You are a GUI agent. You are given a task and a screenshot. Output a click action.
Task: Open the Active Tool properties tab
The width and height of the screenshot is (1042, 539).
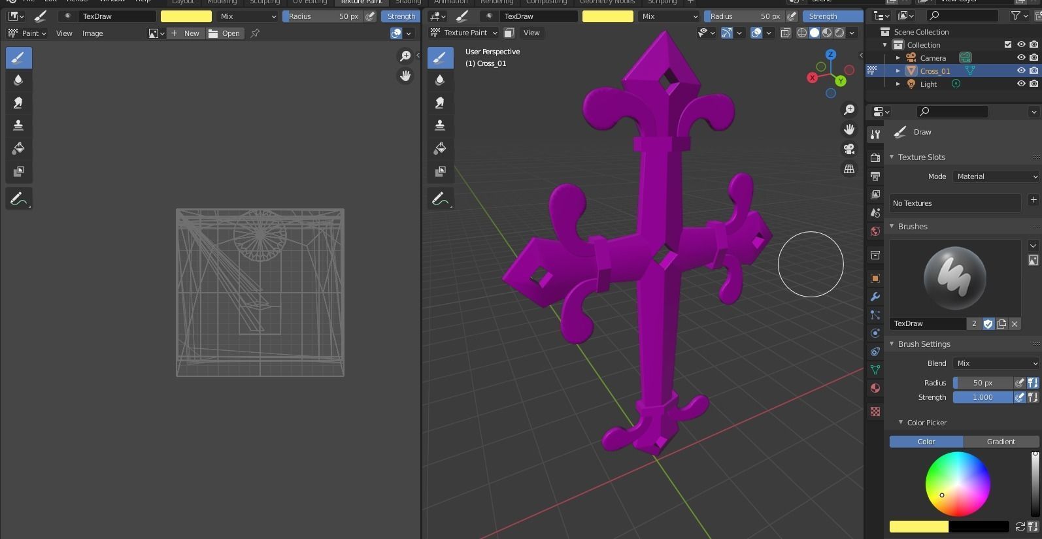(875, 134)
